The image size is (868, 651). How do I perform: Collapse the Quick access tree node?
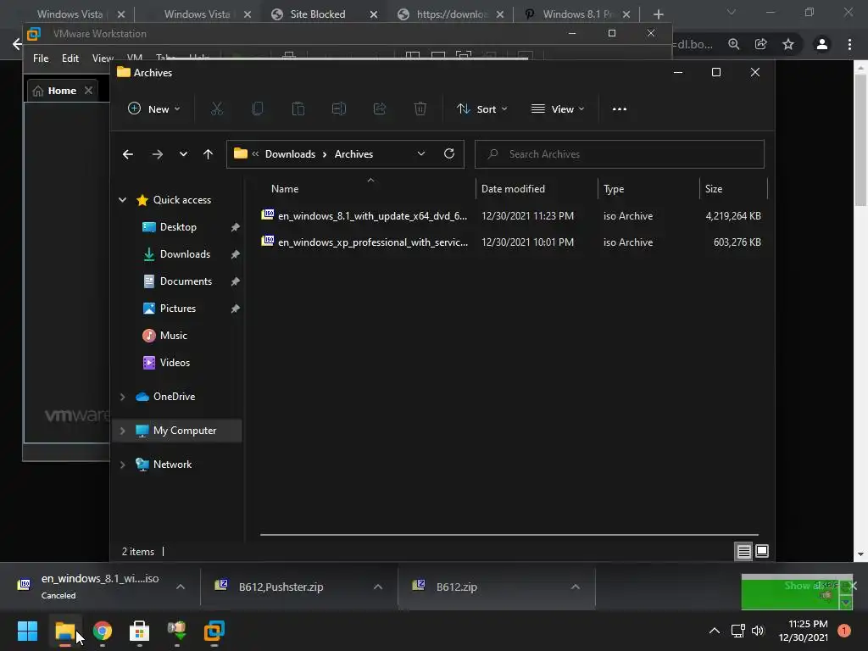[x=122, y=200]
